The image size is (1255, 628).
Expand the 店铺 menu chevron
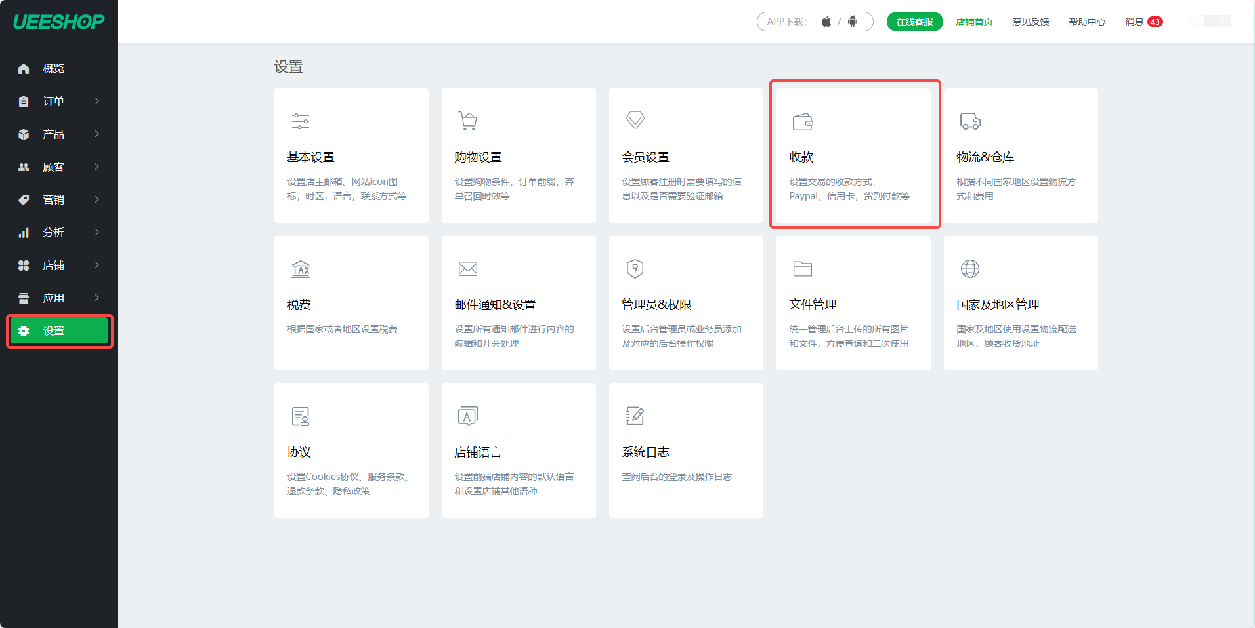click(x=97, y=265)
